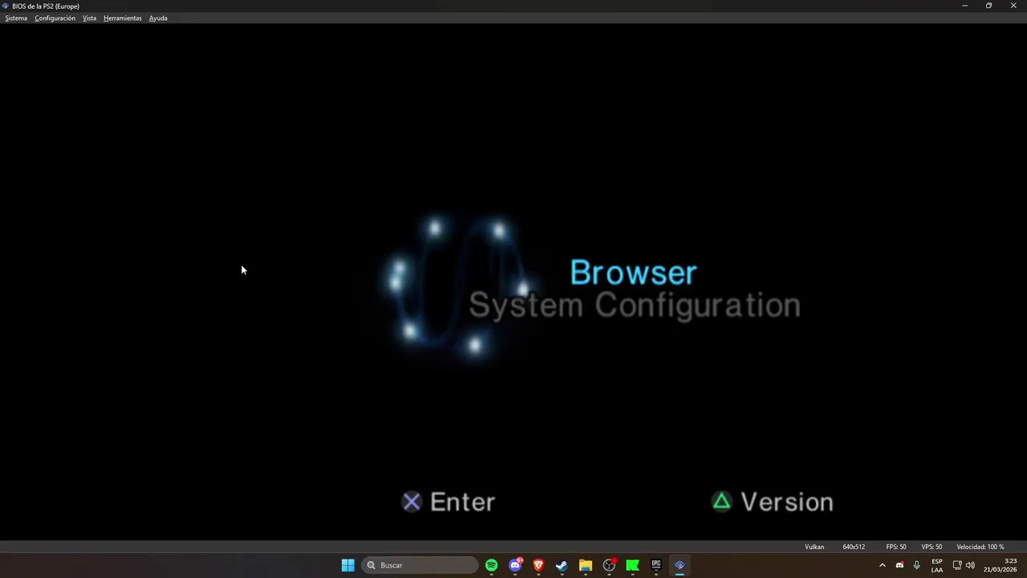The width and height of the screenshot is (1027, 578).
Task: Click the VPS: 50 status entry
Action: [x=932, y=547]
